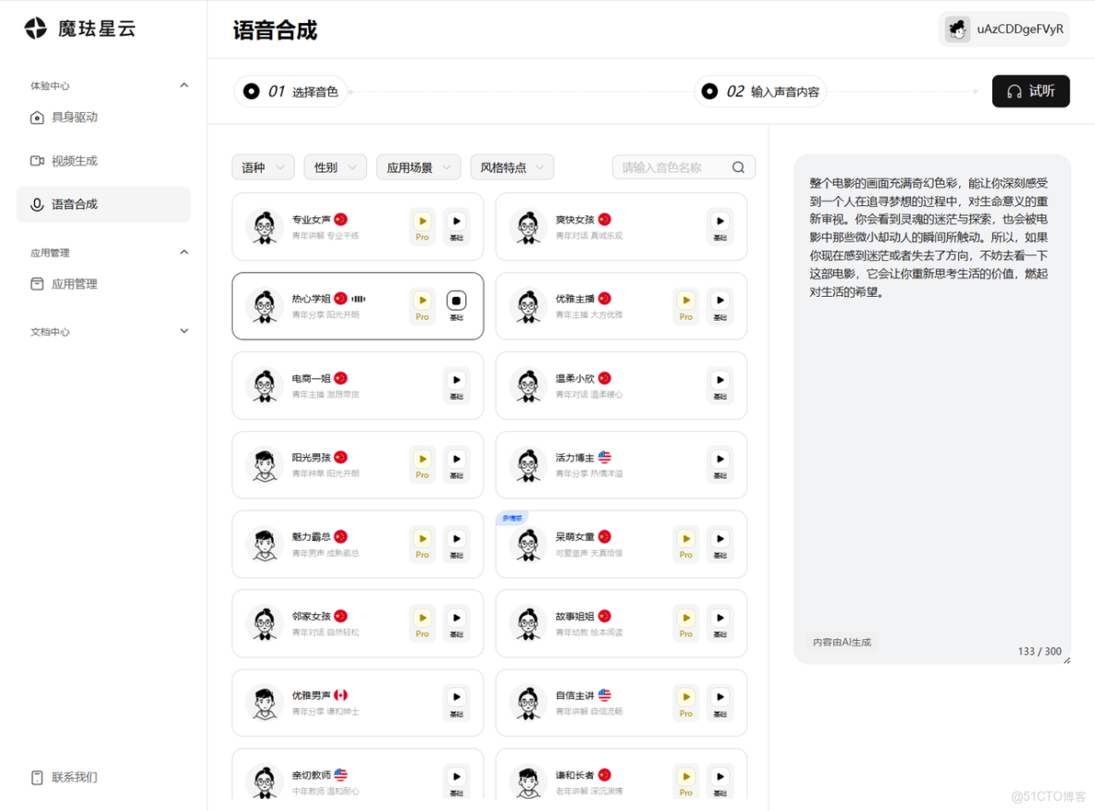Open the 语种 filter dropdown

point(263,166)
